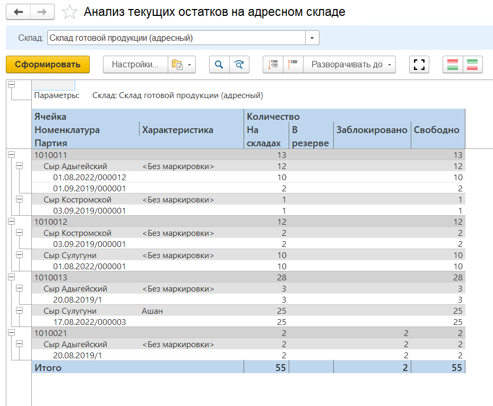Collapse the top Параметры section

pos(11,85)
